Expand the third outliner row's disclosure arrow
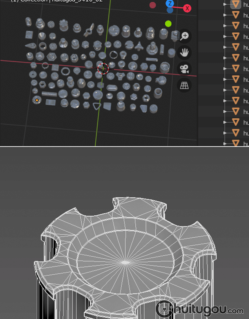The image size is (249, 319). tap(225, 26)
